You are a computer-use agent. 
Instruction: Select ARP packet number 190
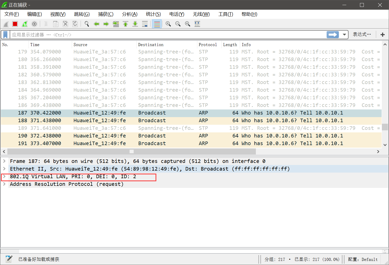pos(191,136)
